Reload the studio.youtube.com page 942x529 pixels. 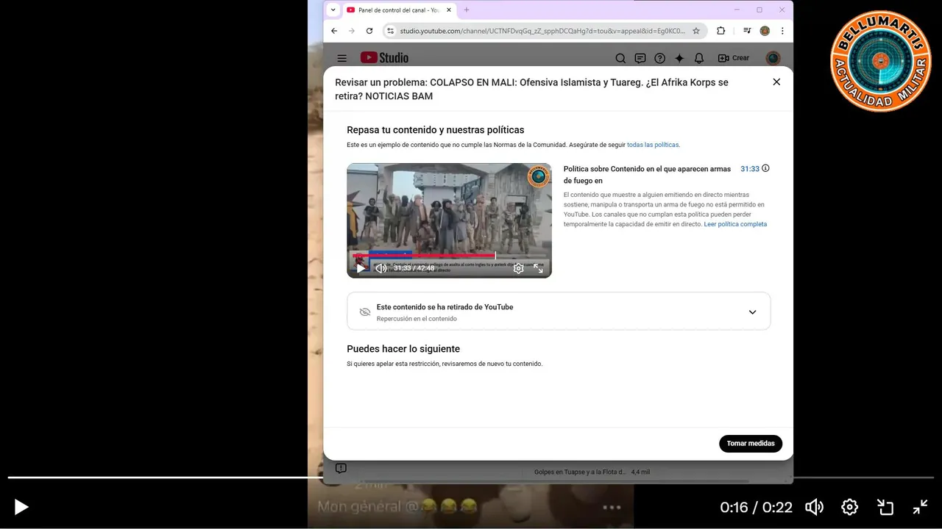[x=369, y=31]
